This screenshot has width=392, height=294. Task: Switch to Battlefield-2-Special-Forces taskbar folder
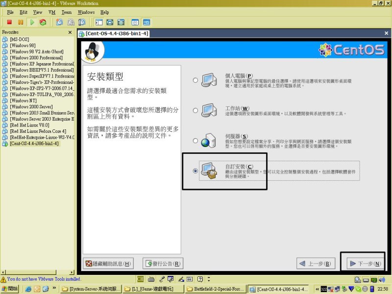click(x=216, y=289)
